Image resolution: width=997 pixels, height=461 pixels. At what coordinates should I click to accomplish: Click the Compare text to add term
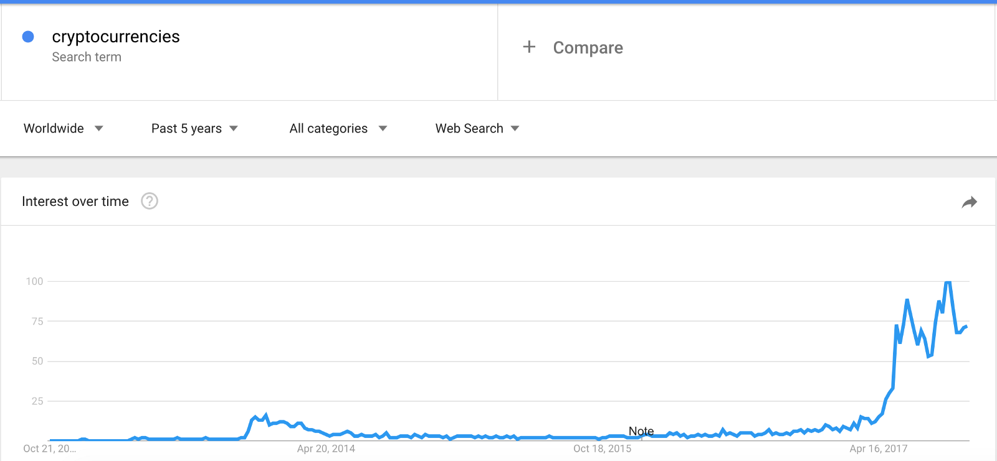[x=588, y=48]
